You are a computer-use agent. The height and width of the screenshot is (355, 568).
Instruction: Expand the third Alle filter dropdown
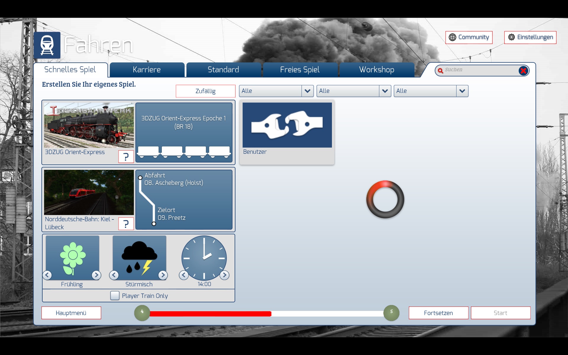click(x=462, y=91)
